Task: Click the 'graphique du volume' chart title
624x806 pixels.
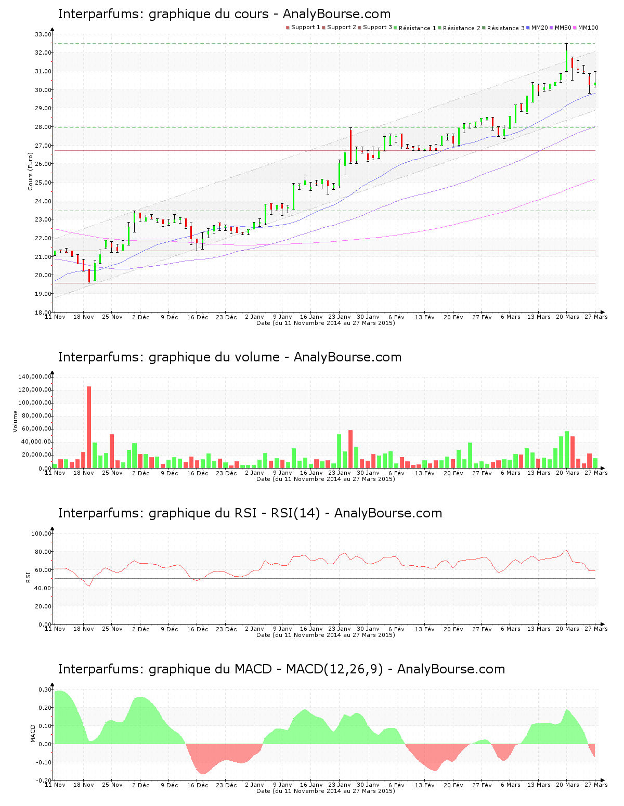Action: pyautogui.click(x=230, y=357)
